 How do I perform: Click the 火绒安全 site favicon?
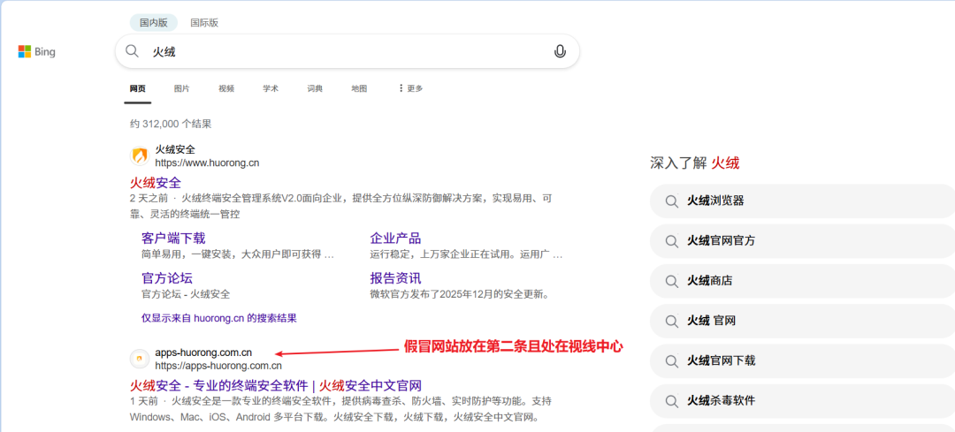(x=140, y=155)
